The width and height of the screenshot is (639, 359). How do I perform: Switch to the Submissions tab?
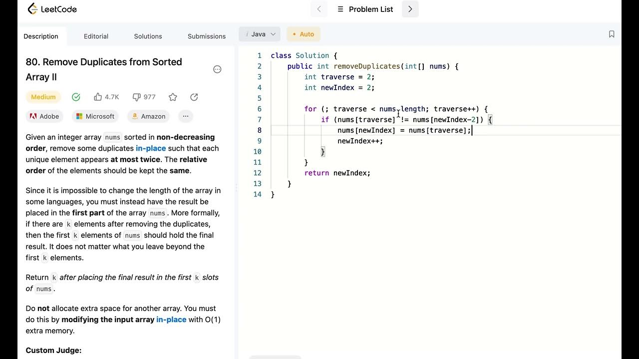point(207,36)
